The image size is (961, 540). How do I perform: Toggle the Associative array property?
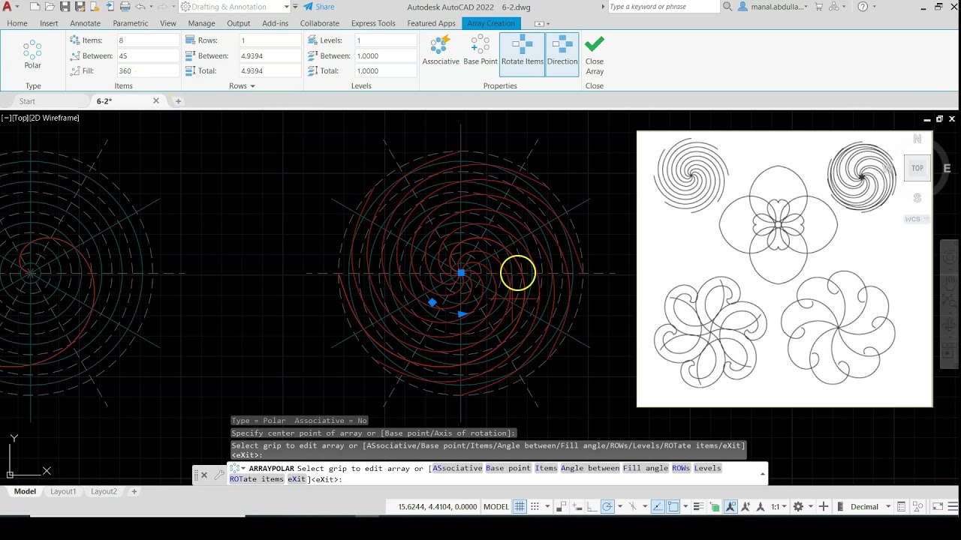441,50
